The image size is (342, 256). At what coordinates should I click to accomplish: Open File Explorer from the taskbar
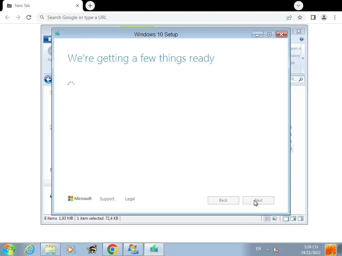50,249
